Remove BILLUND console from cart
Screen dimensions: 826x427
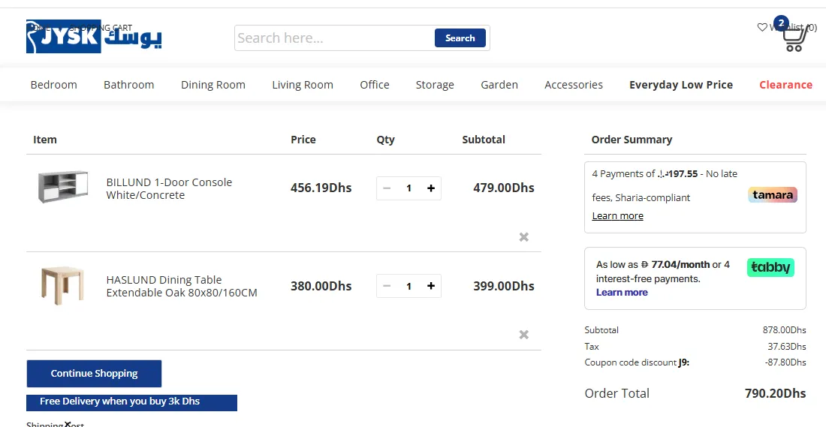pyautogui.click(x=523, y=237)
